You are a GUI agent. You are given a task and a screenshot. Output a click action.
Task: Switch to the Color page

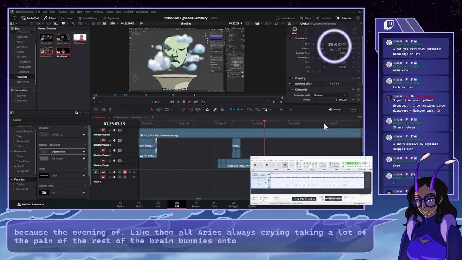[214, 204]
